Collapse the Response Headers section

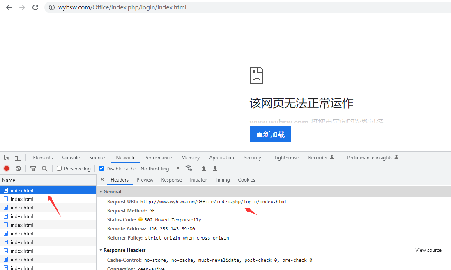pyautogui.click(x=101, y=250)
